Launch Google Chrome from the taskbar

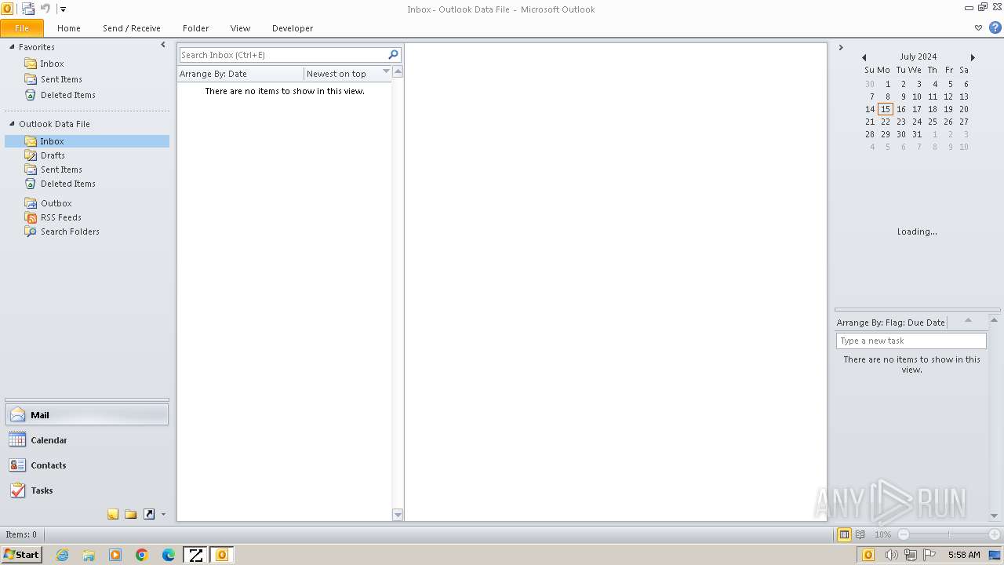coord(142,555)
